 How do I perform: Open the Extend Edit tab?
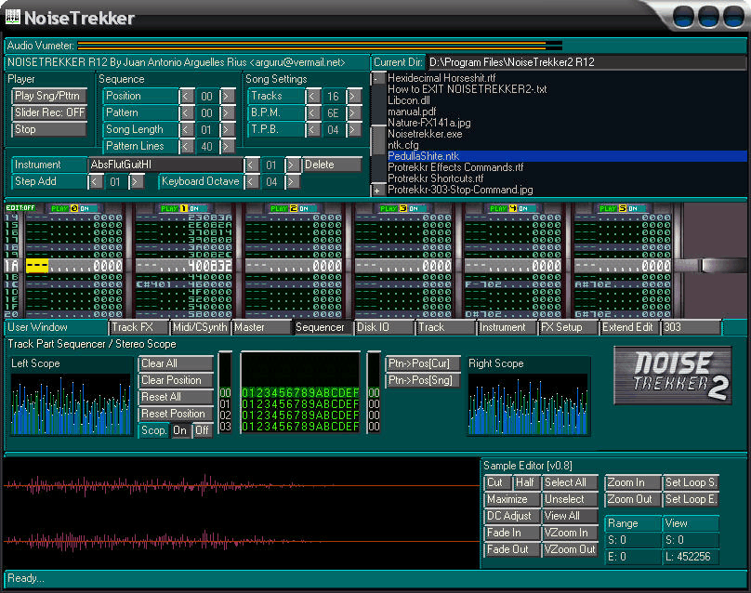tap(629, 327)
